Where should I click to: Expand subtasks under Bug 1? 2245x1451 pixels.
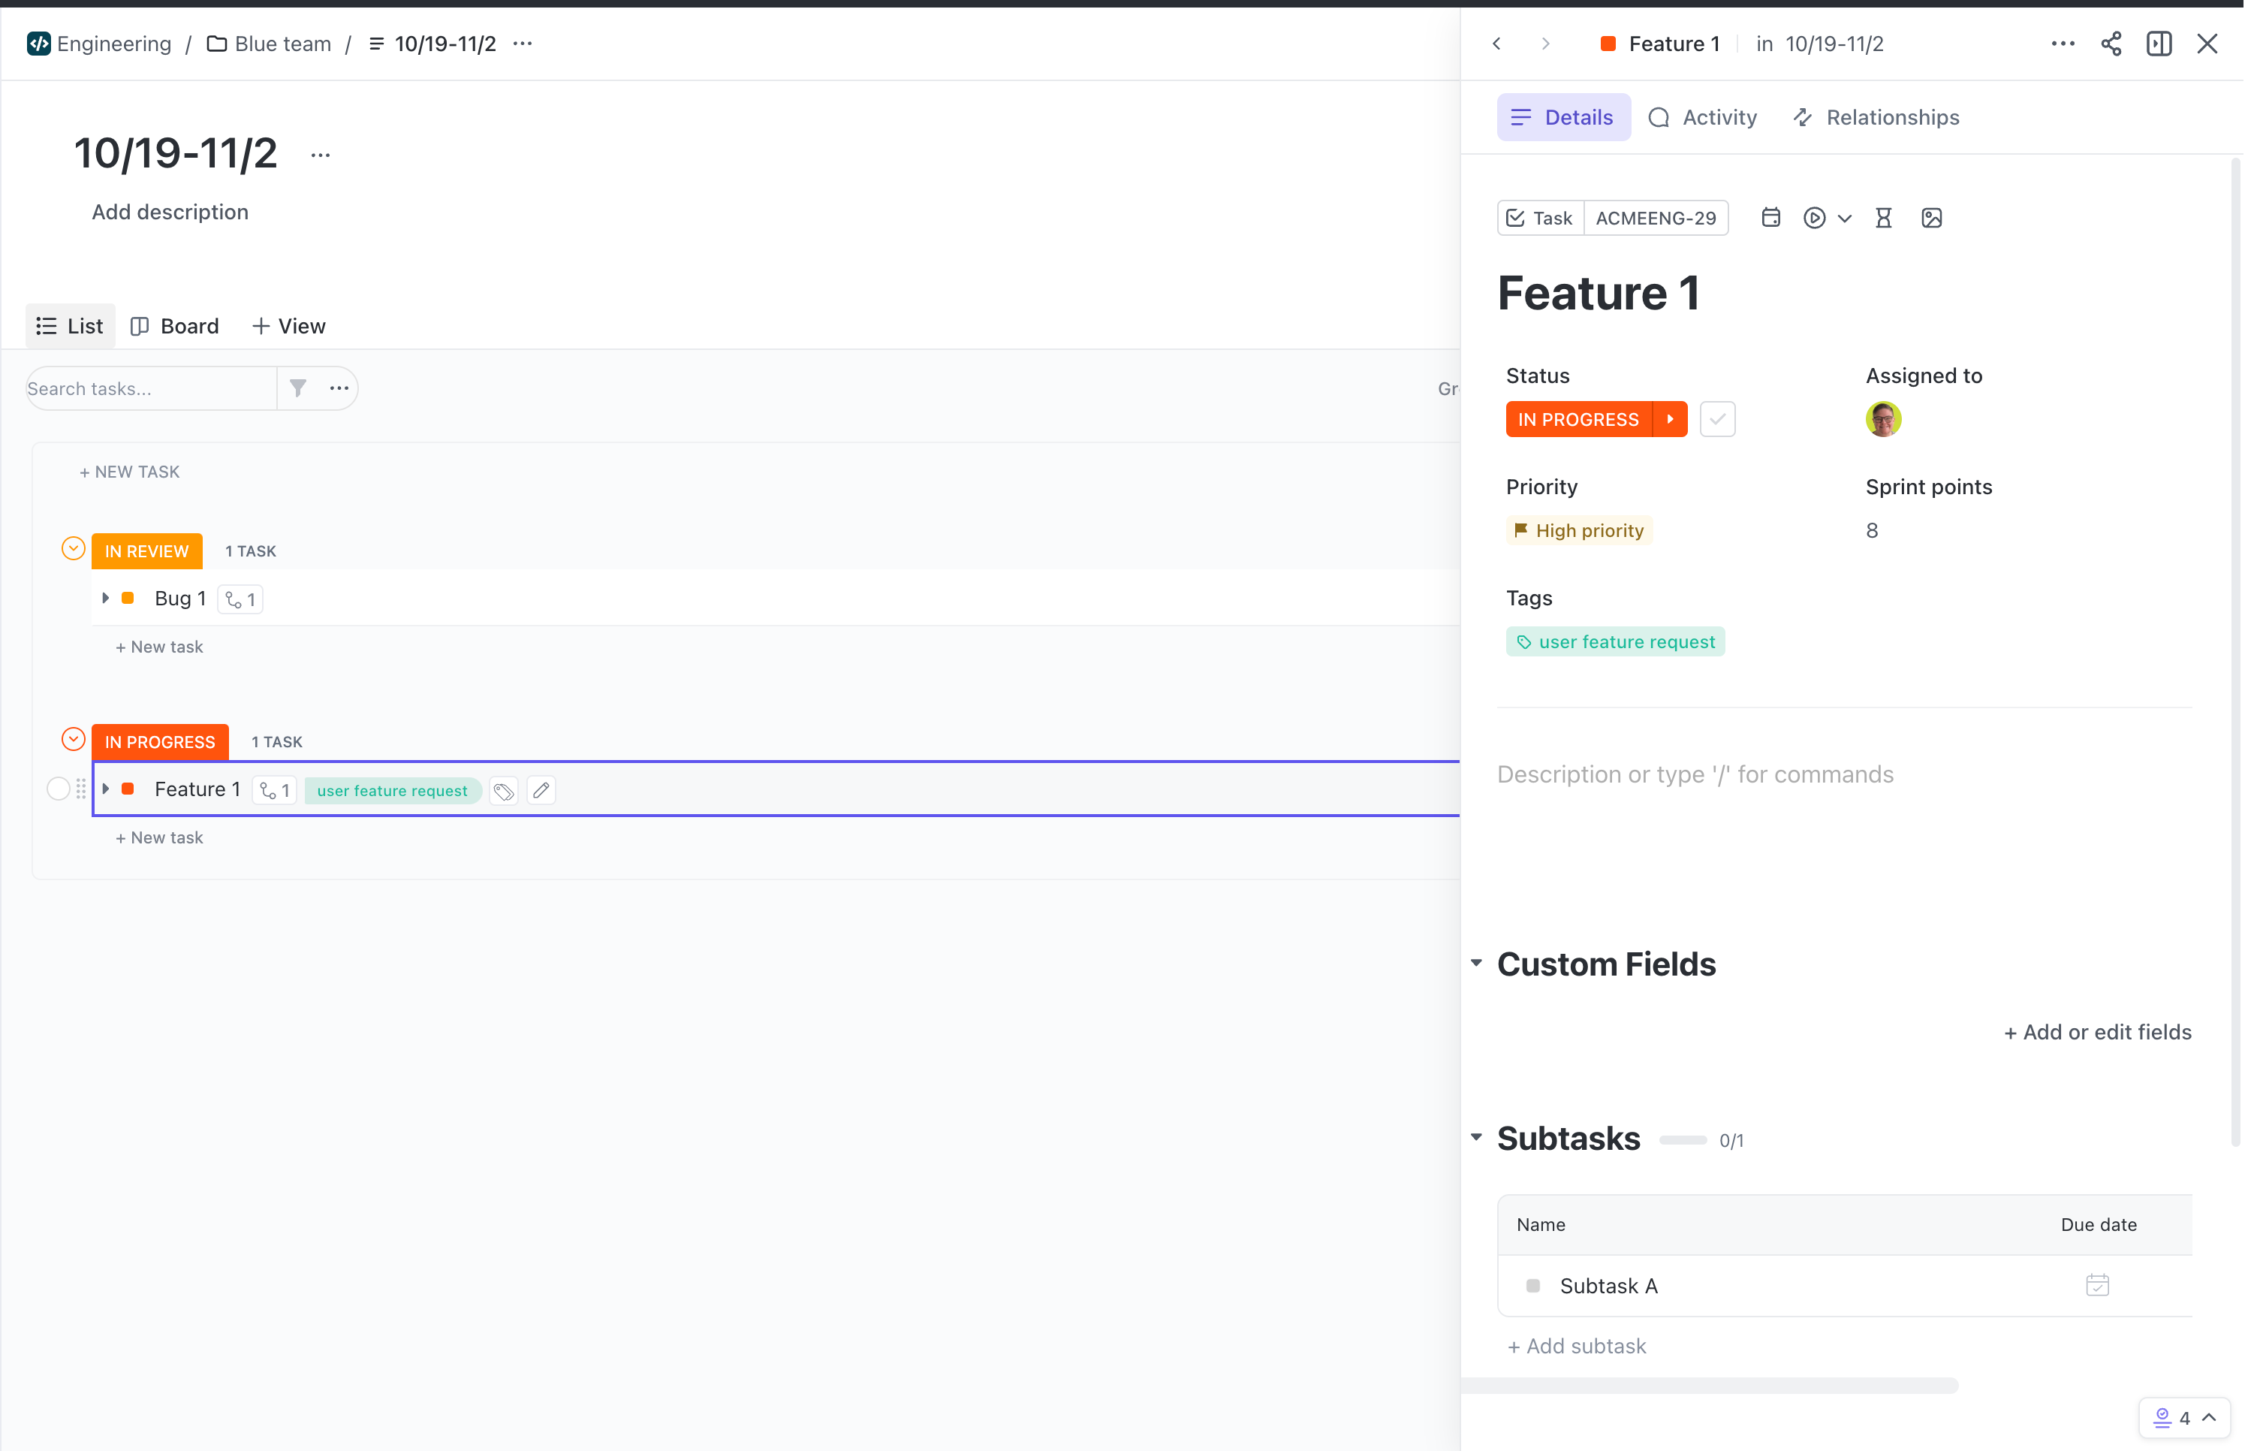104,599
